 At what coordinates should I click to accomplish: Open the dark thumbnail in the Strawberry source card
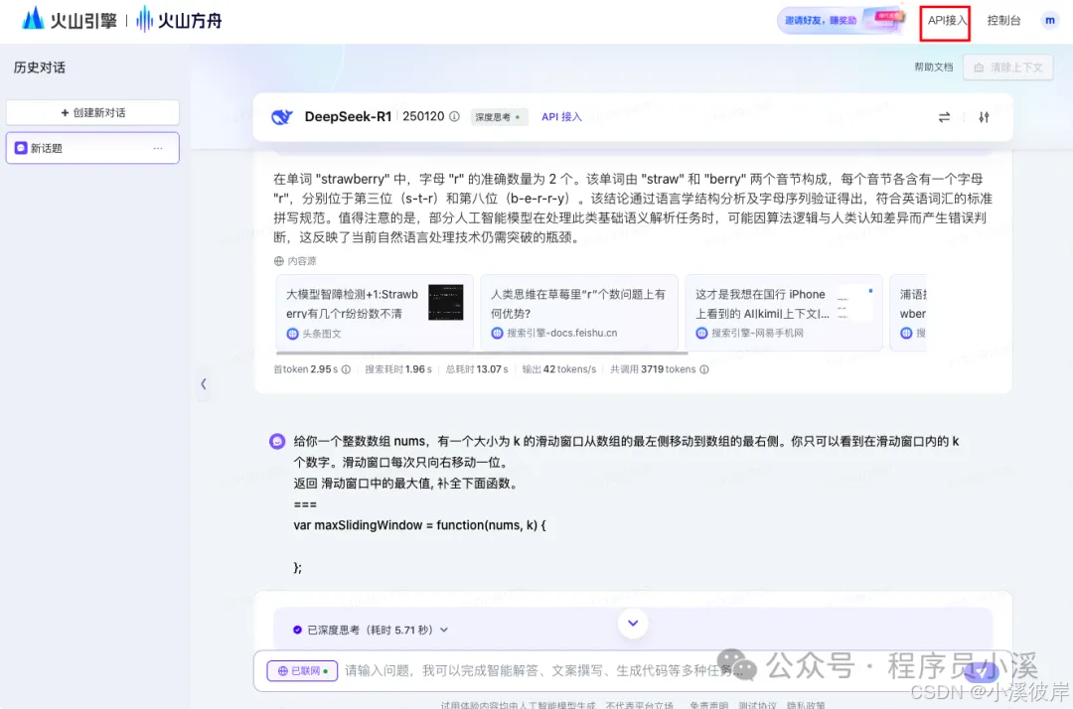point(445,302)
